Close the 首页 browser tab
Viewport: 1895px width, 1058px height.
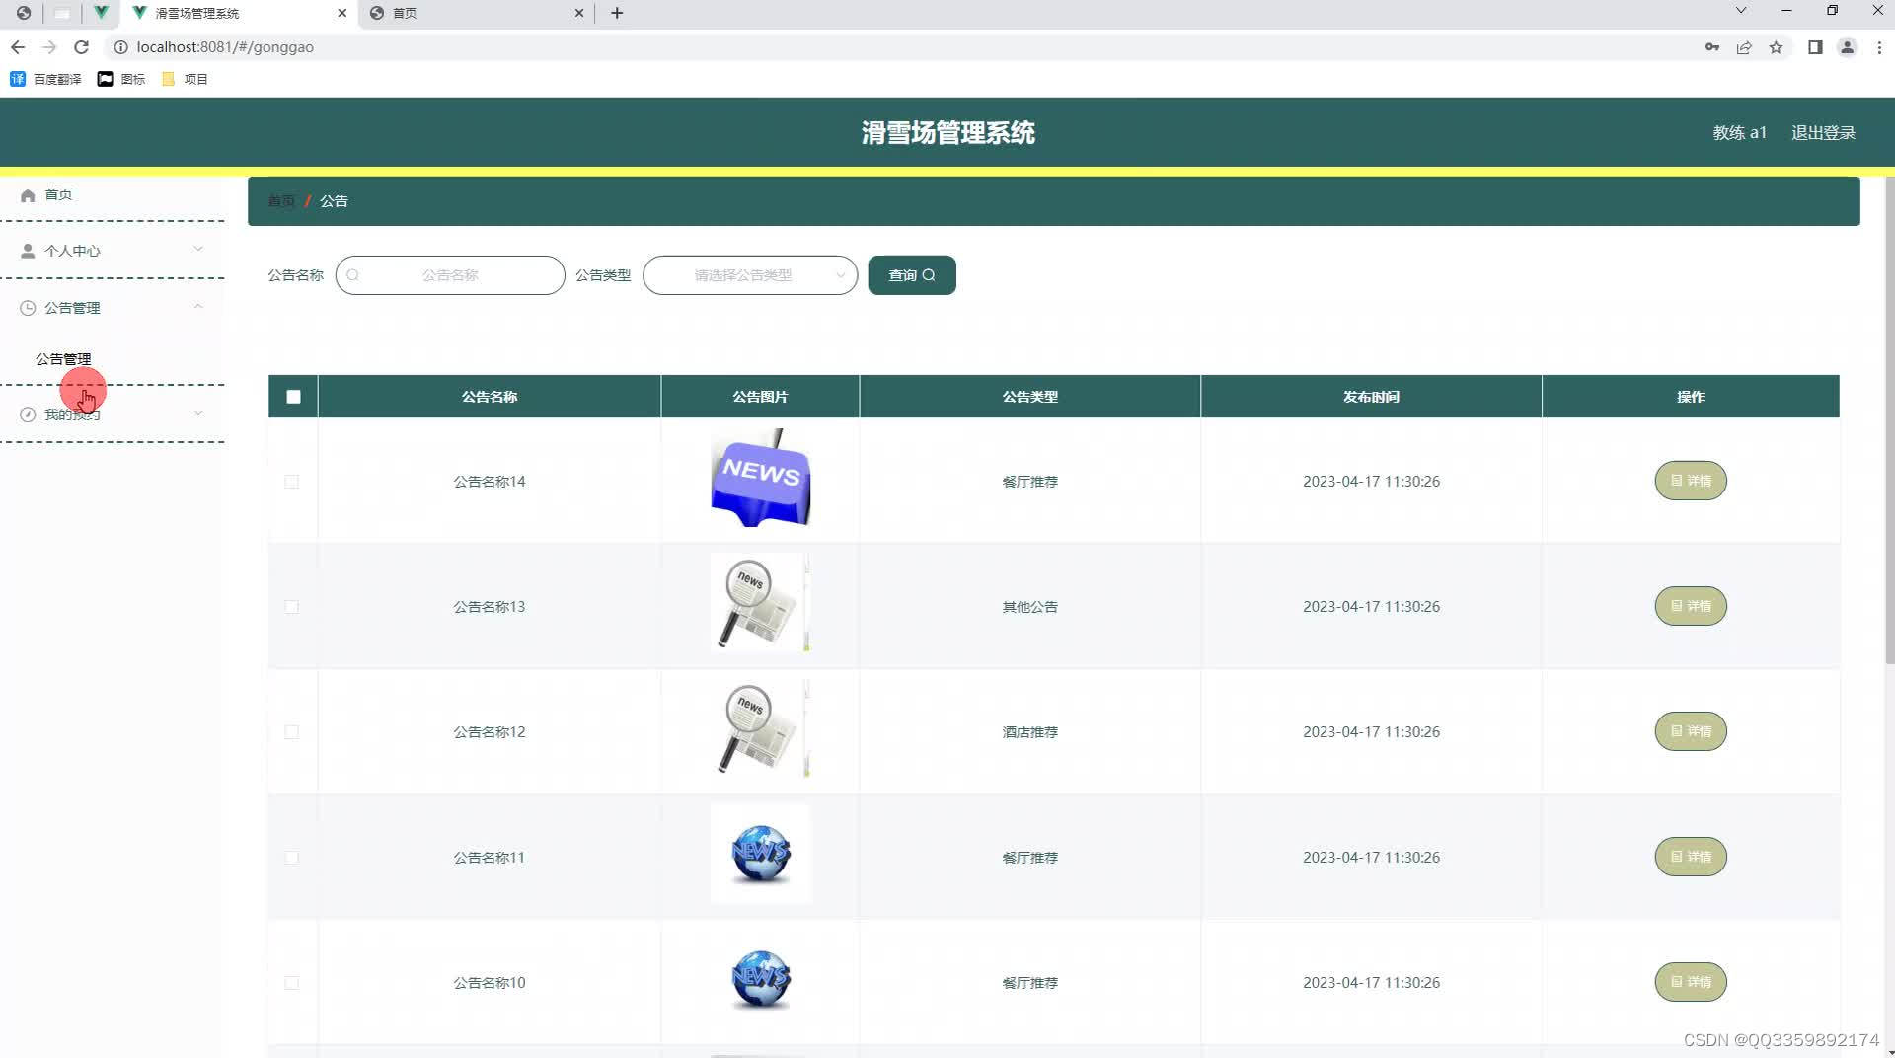point(578,13)
